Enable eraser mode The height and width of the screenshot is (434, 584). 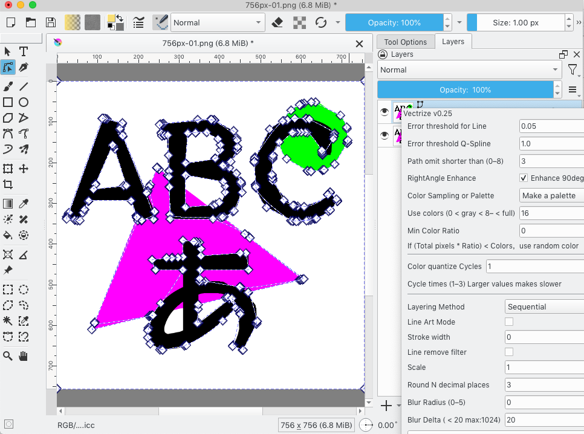277,23
